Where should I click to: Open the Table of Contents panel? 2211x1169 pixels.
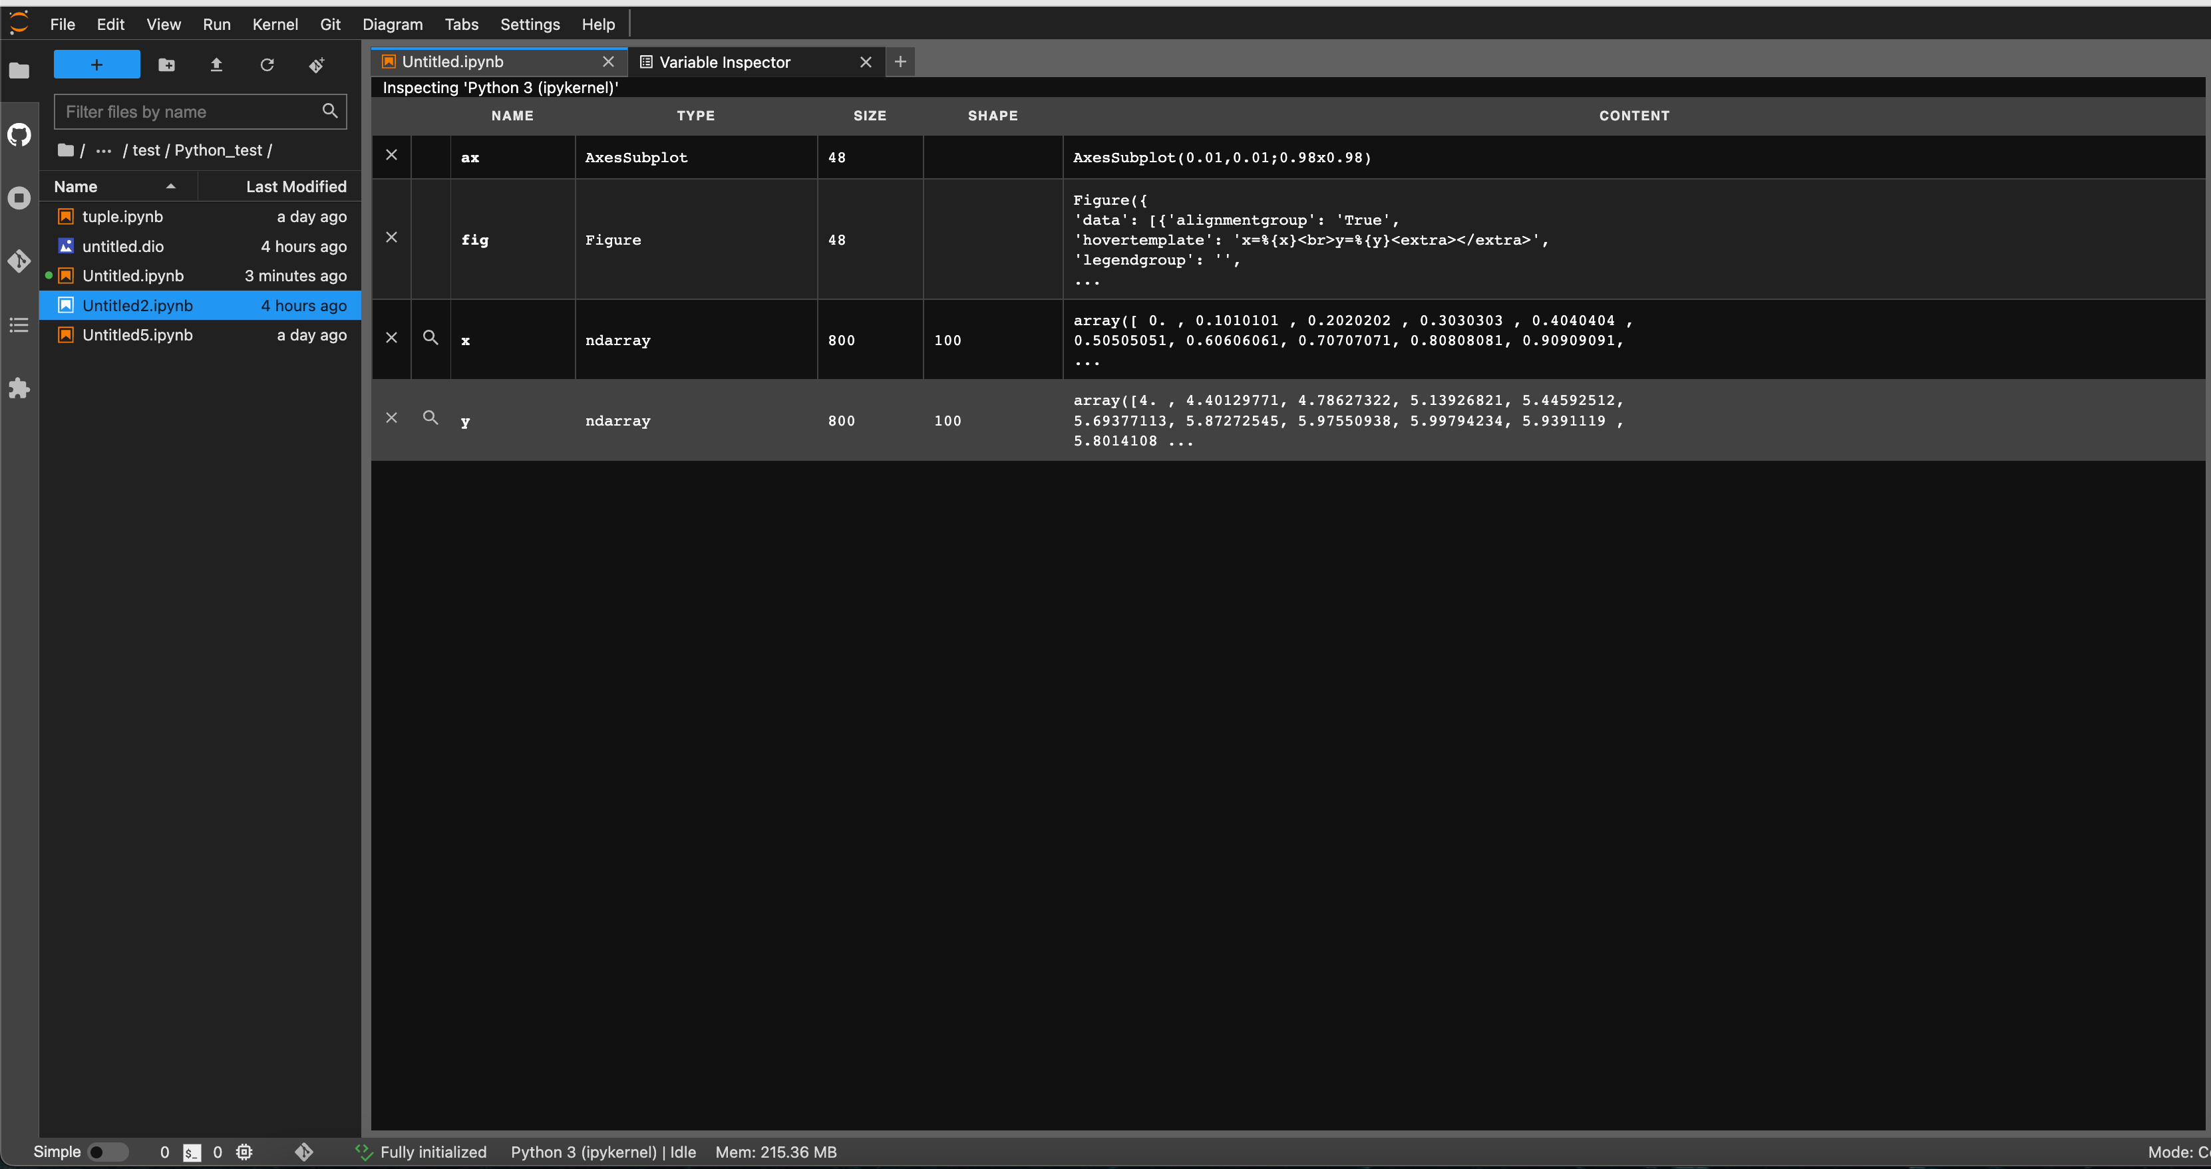(x=19, y=325)
